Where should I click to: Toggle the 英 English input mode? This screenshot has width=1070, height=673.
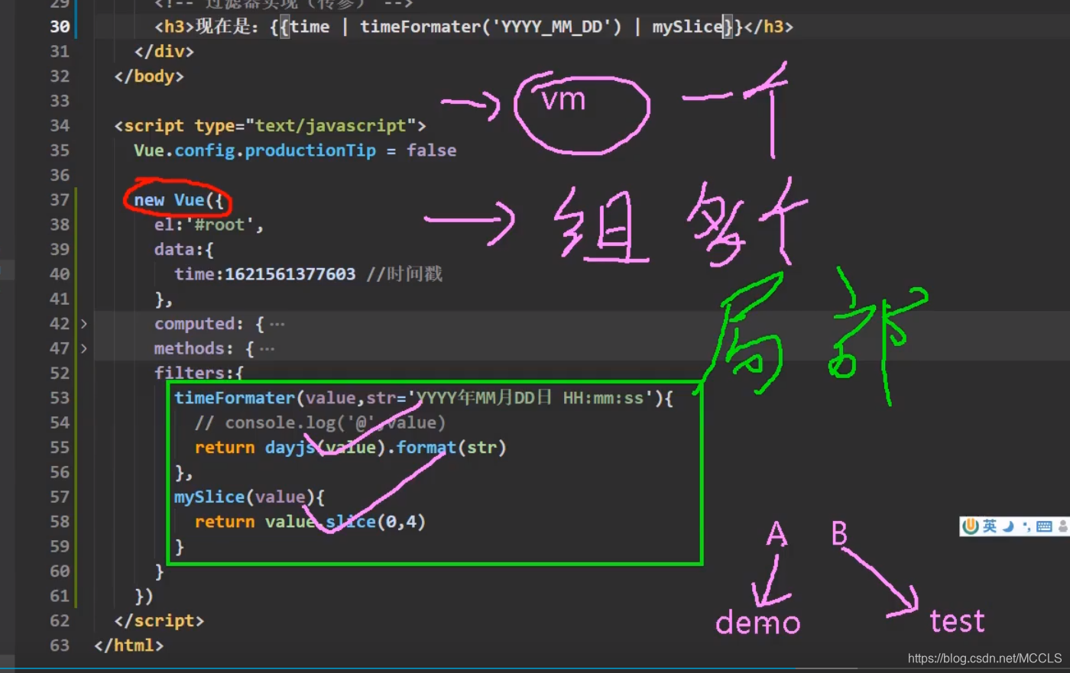pos(990,526)
